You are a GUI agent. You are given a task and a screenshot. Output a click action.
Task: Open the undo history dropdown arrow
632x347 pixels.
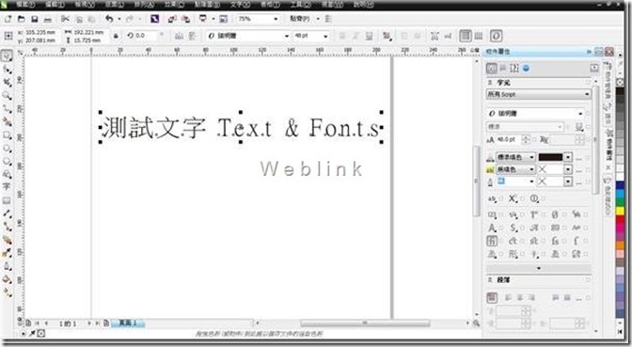[118, 19]
